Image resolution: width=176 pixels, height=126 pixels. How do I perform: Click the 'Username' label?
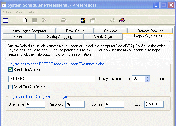pyautogui.click(x=16, y=104)
